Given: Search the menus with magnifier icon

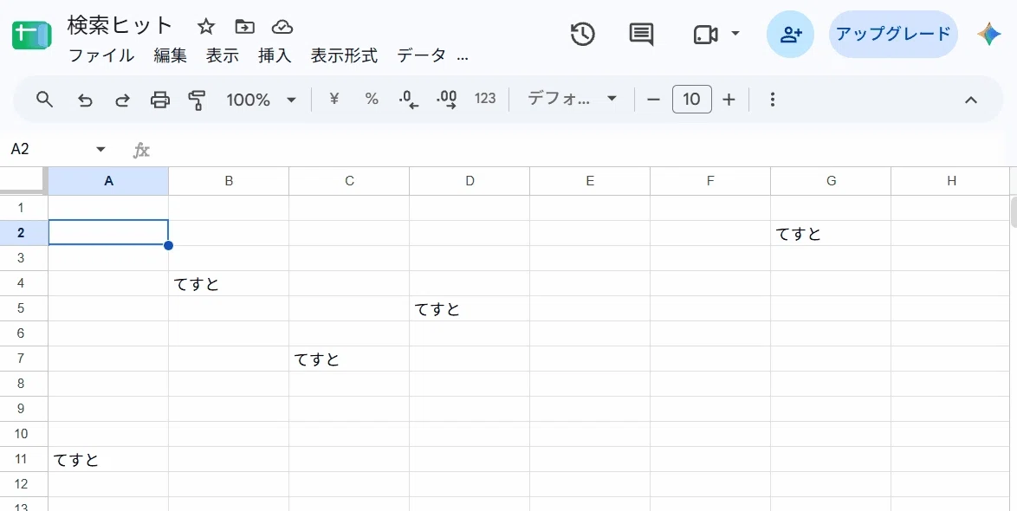Looking at the screenshot, I should pos(44,100).
